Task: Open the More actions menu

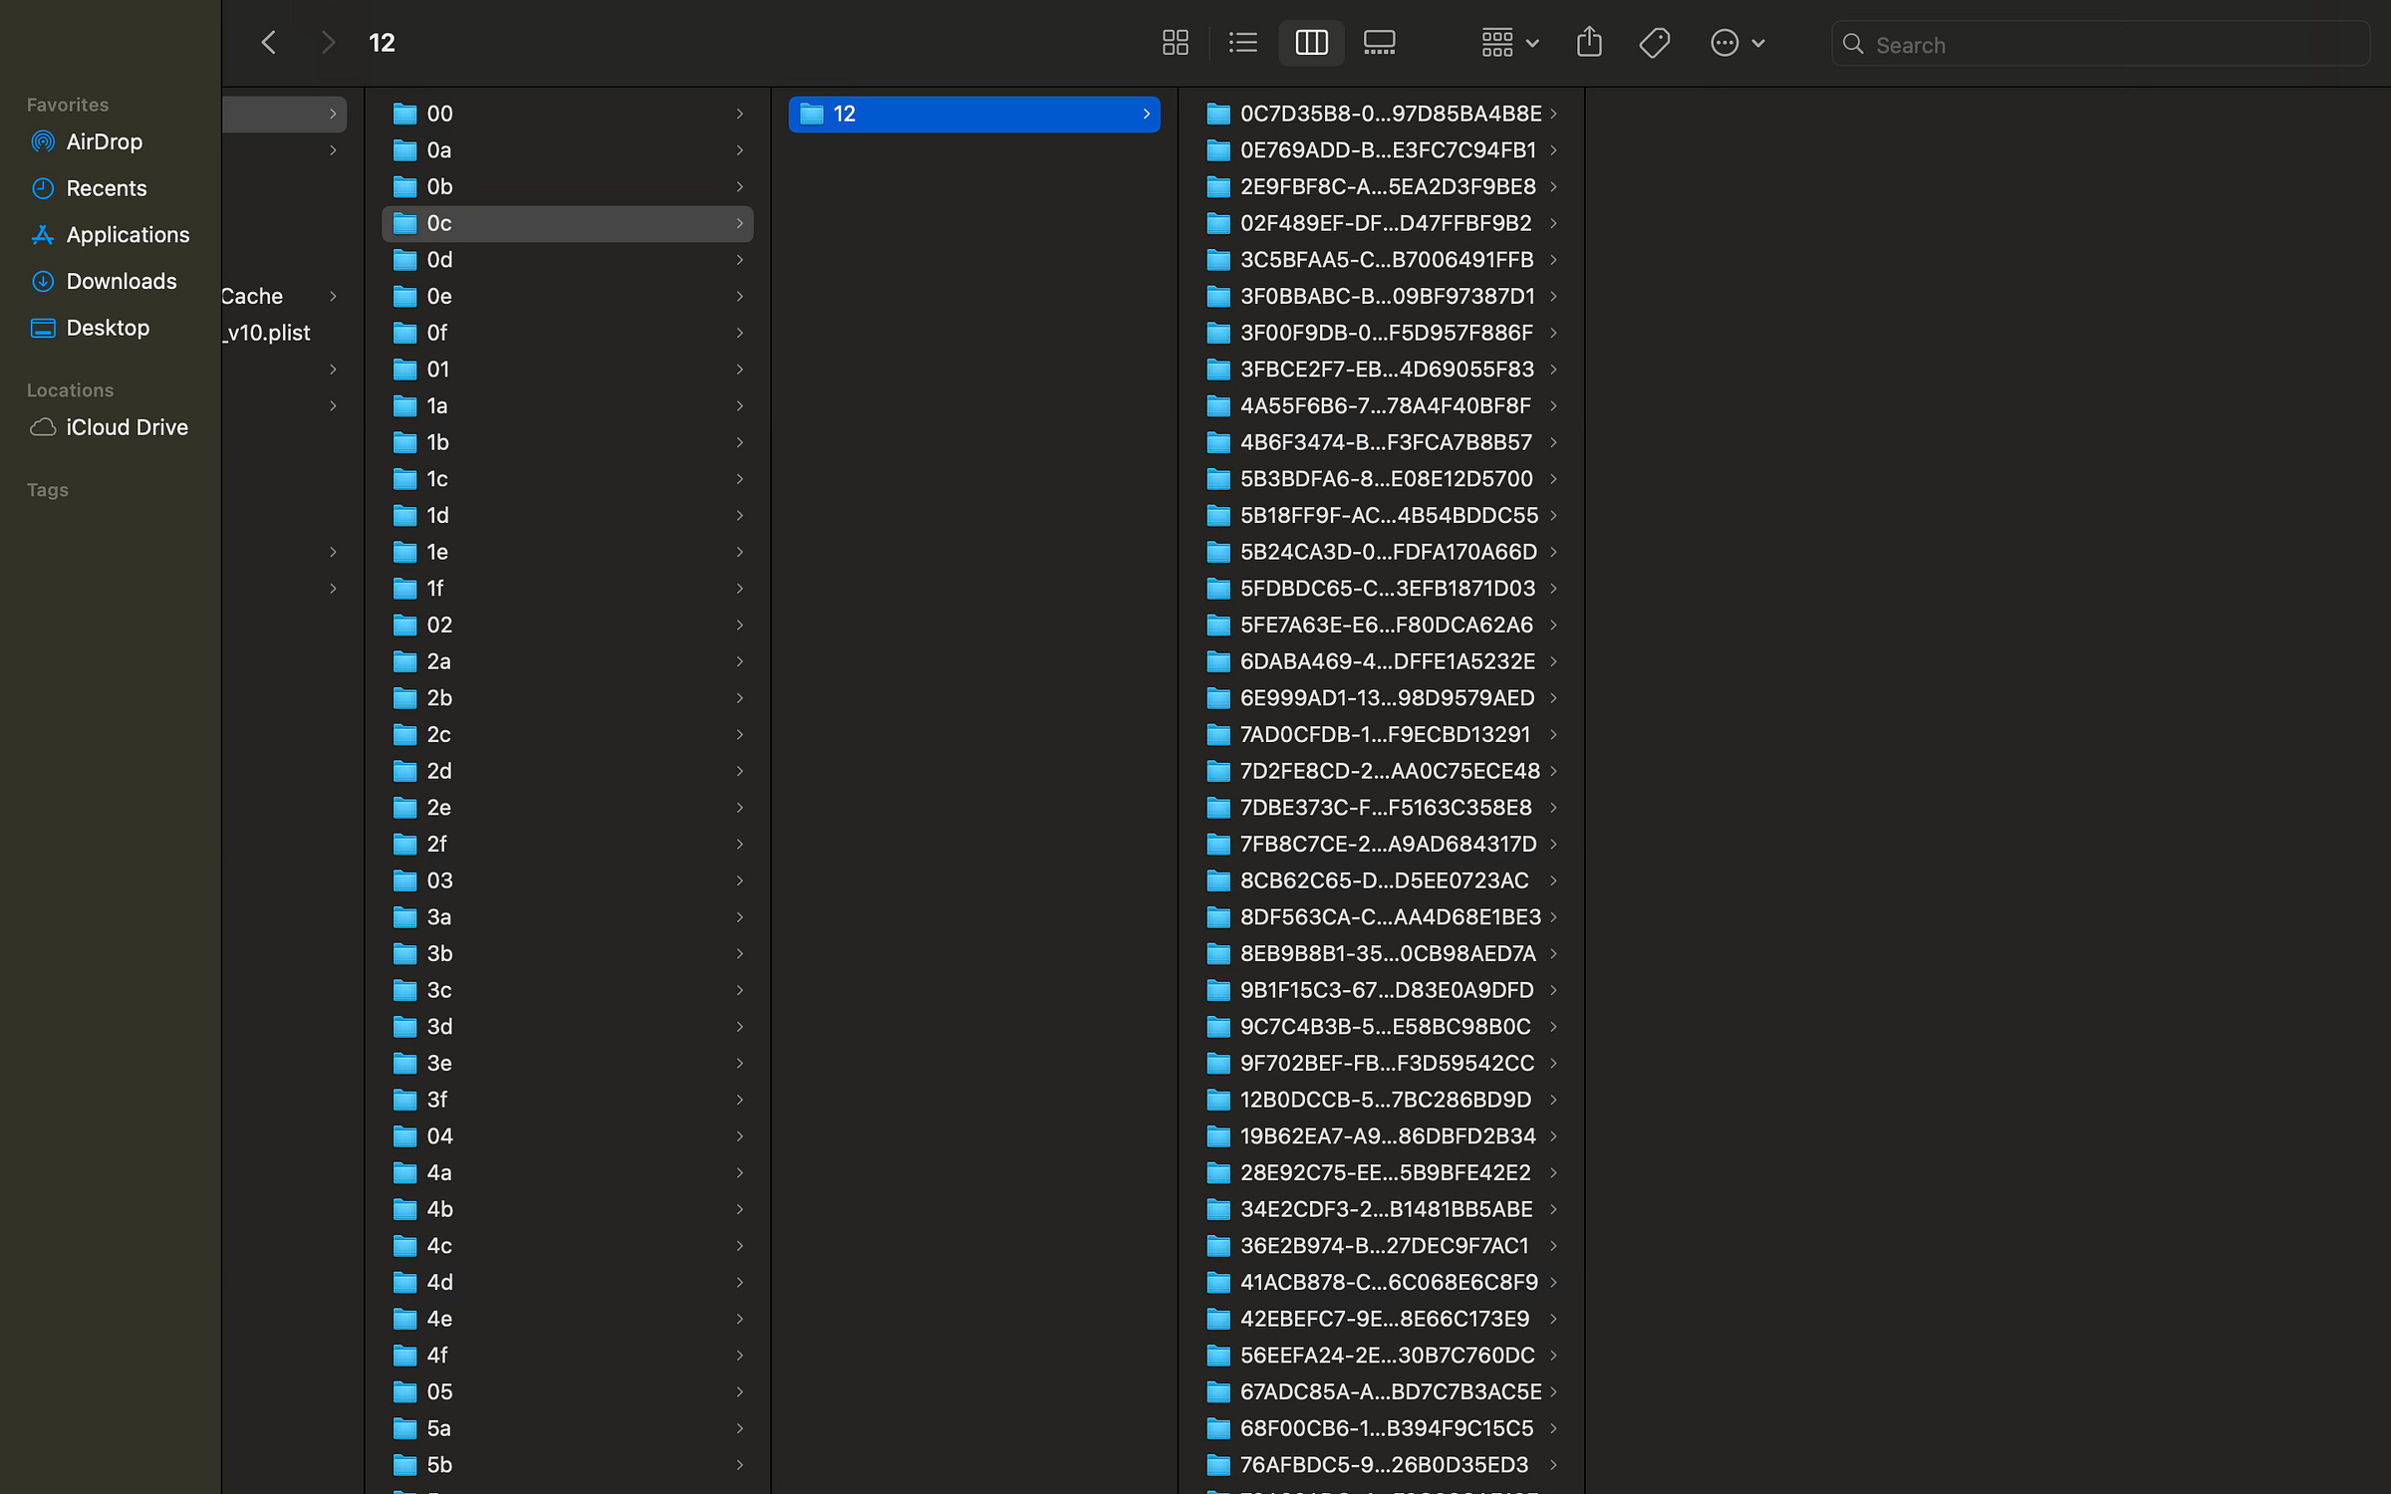Action: click(x=1736, y=43)
